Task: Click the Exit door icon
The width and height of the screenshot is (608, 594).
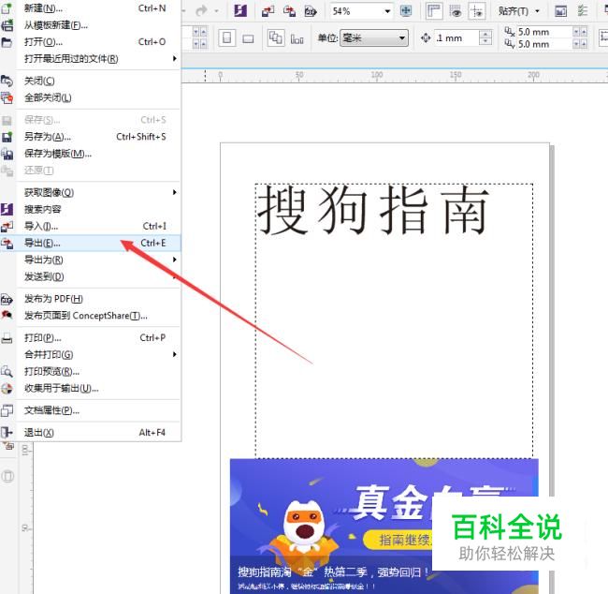Action: pos(7,433)
